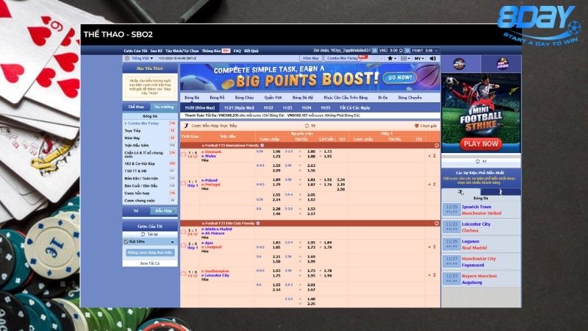This screenshot has height=331, width=588.
Task: Refresh the VND balance icon
Action: pos(401,50)
